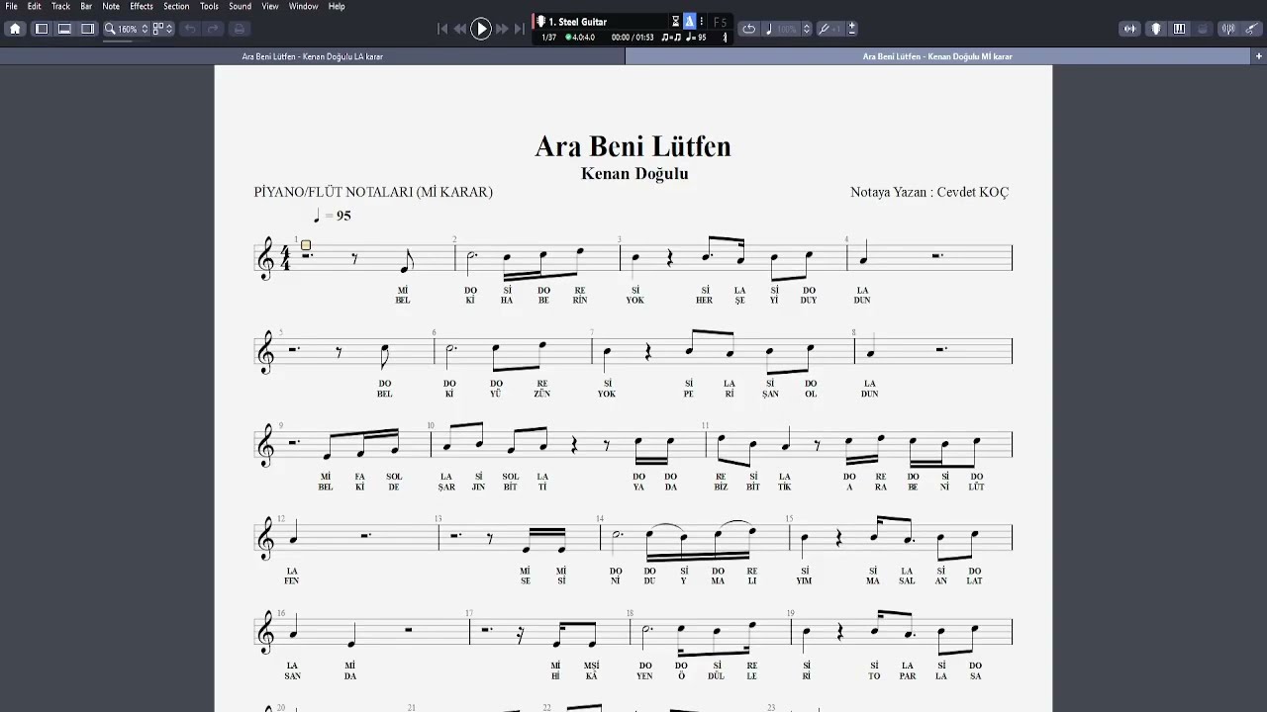Open the three-dot track options menu
The width and height of the screenshot is (1267, 712).
pyautogui.click(x=702, y=22)
